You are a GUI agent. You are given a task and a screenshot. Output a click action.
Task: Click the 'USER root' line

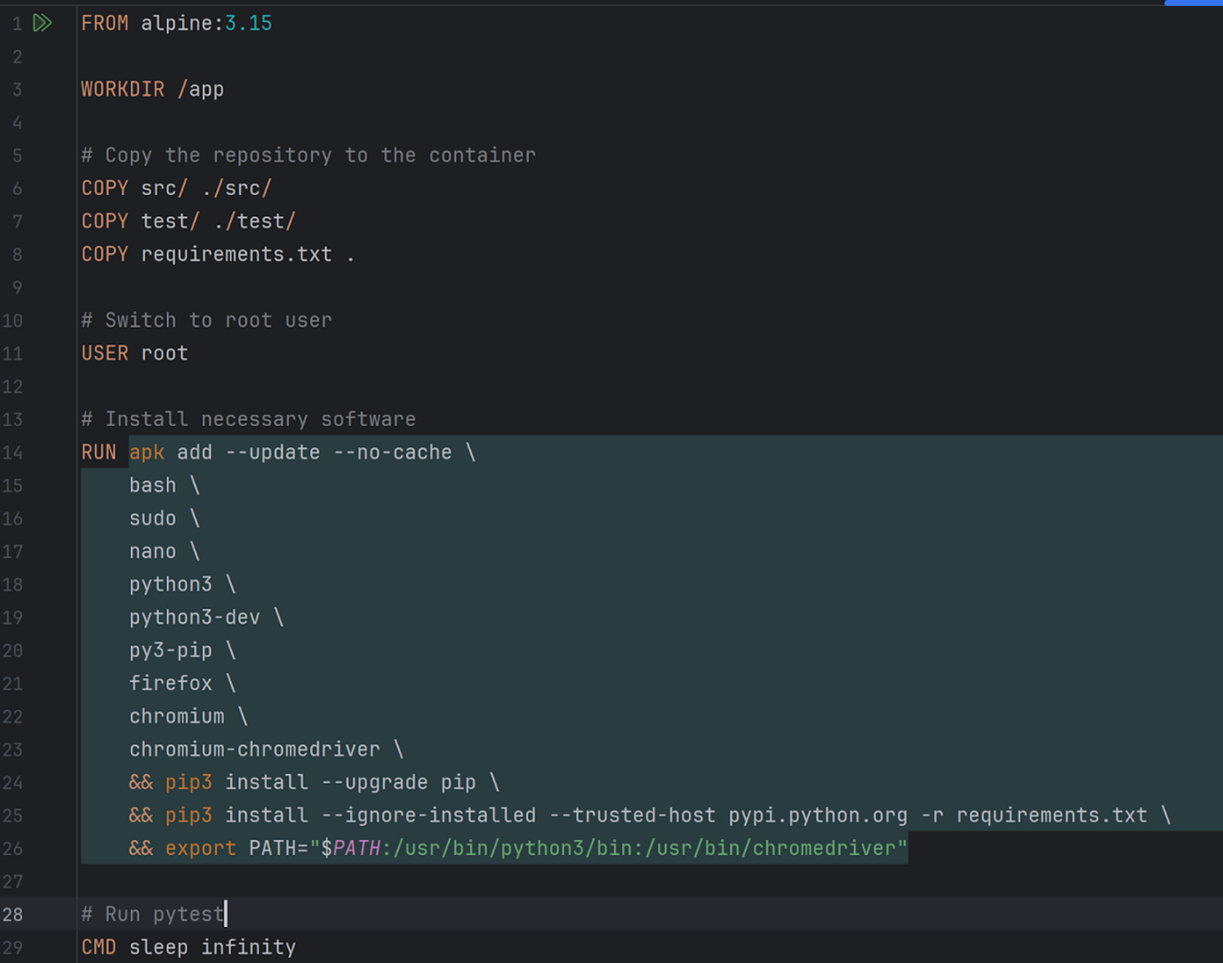(134, 354)
